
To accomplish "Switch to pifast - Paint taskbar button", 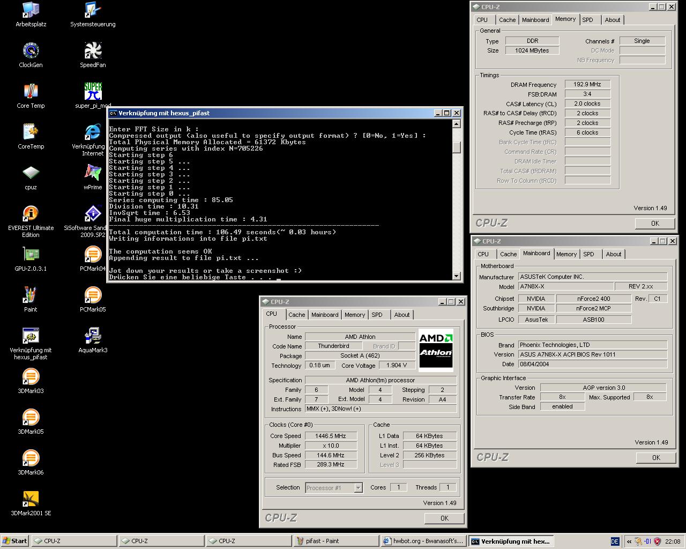I will [x=336, y=541].
